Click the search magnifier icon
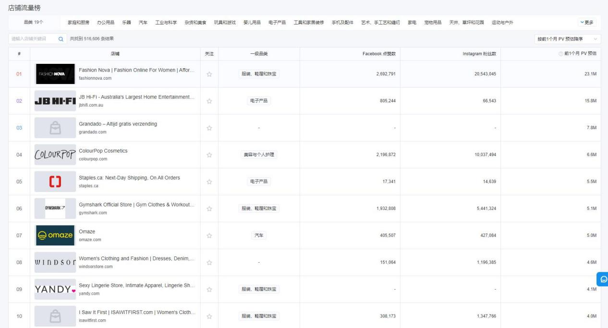Image resolution: width=608 pixels, height=328 pixels. (61, 39)
